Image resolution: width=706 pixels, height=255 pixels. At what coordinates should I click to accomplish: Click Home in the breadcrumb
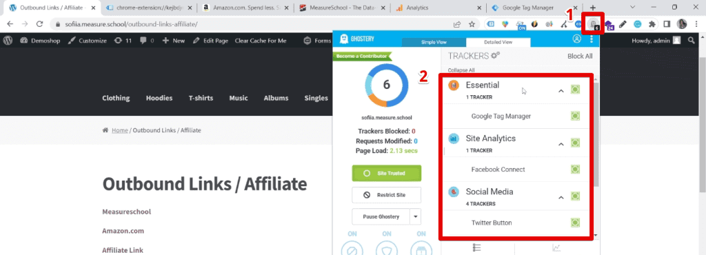point(120,130)
